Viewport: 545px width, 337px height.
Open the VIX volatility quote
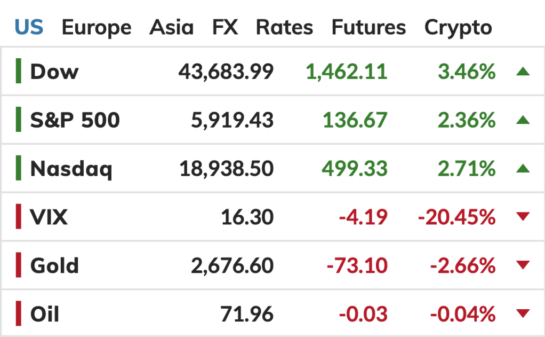click(x=49, y=217)
